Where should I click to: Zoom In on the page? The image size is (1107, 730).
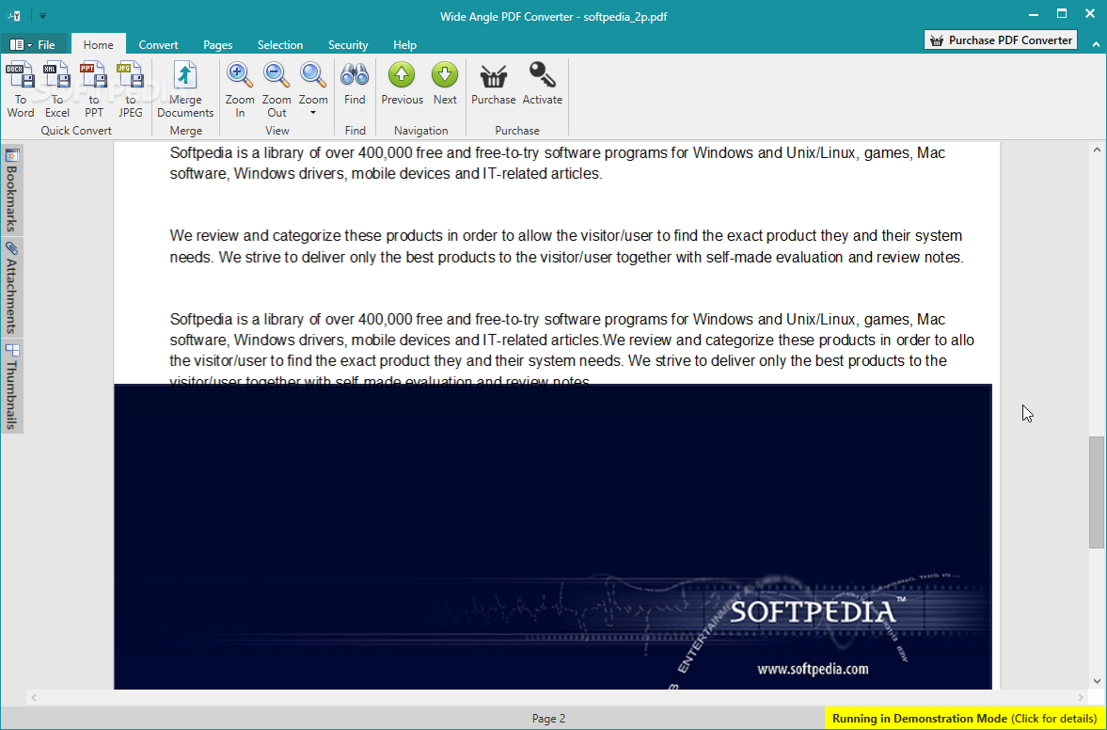tap(240, 89)
